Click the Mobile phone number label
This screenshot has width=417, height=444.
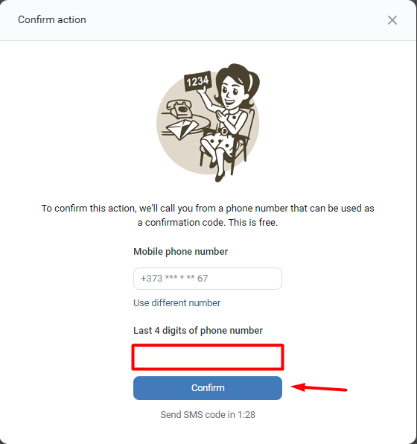point(180,252)
